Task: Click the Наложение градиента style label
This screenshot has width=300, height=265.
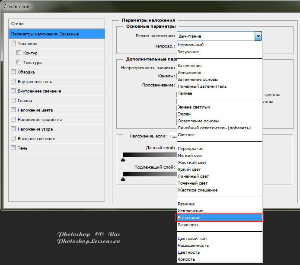Action: [40, 119]
